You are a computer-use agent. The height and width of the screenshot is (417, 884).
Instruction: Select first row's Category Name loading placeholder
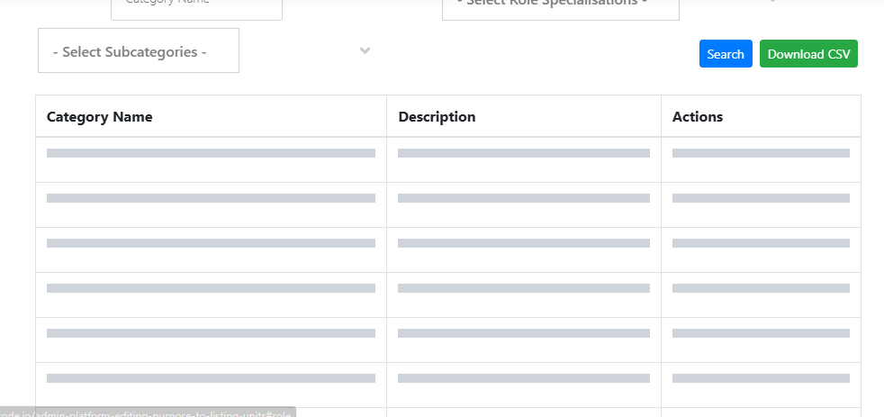coord(211,153)
